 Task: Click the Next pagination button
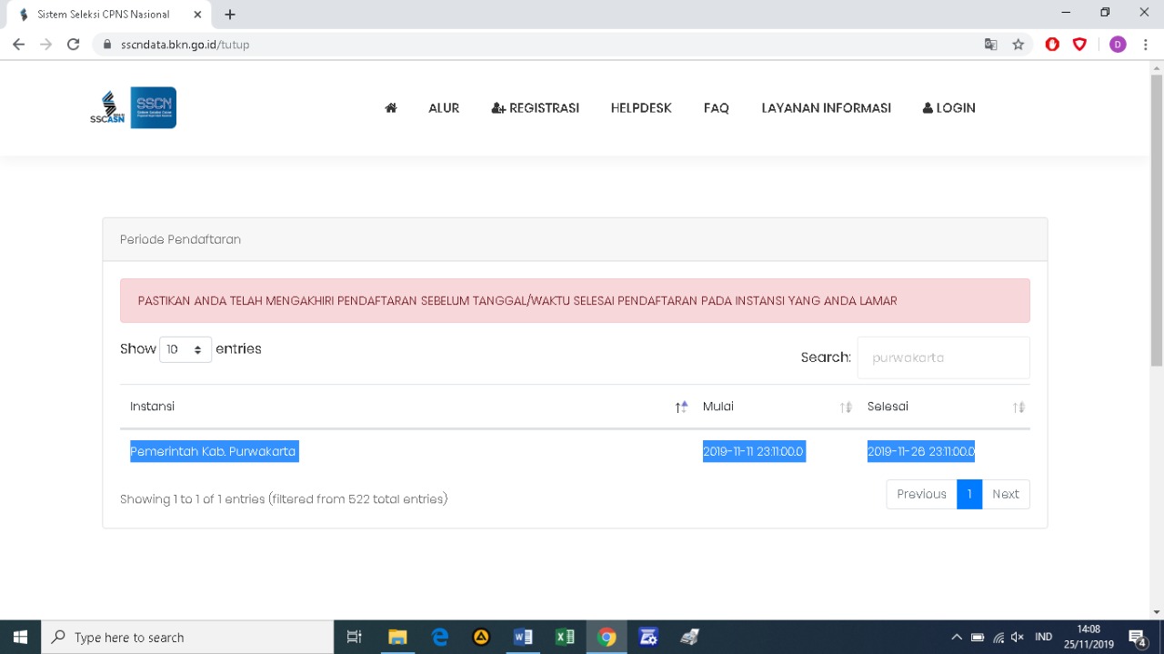[x=1005, y=494]
